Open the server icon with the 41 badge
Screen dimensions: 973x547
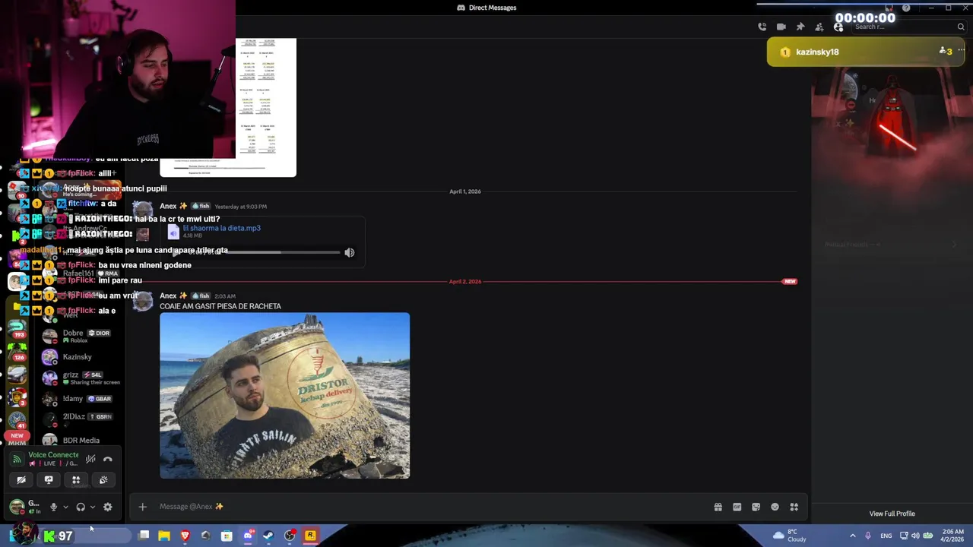click(x=17, y=419)
